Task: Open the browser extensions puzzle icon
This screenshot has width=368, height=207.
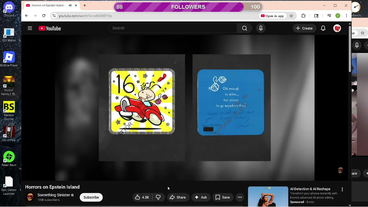Action: coord(303,16)
